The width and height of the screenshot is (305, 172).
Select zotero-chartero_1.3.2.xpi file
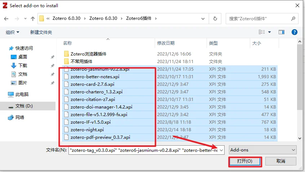coord(97,92)
